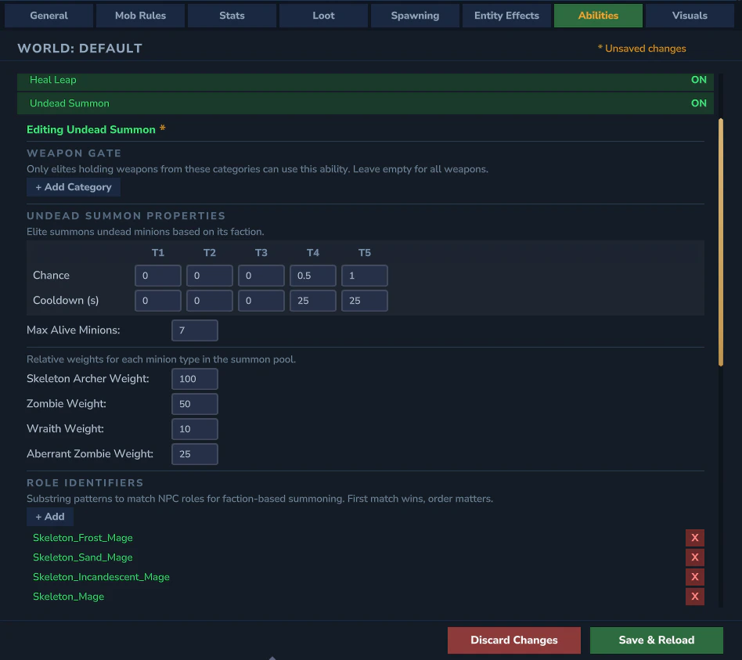Remove Skeleton_Sand_Mage with its X icon

695,557
